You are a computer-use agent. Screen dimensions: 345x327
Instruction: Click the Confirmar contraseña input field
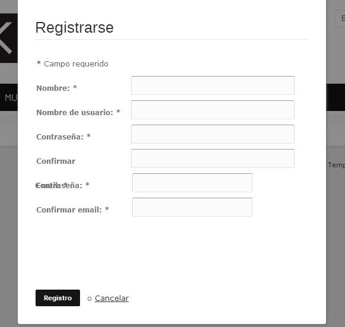pyautogui.click(x=213, y=158)
